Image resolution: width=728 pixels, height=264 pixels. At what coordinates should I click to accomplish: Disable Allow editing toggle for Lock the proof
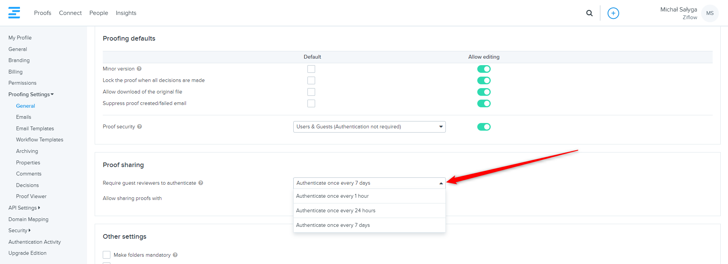483,80
